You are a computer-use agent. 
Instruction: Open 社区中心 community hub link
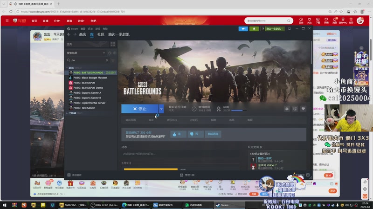[172, 120]
